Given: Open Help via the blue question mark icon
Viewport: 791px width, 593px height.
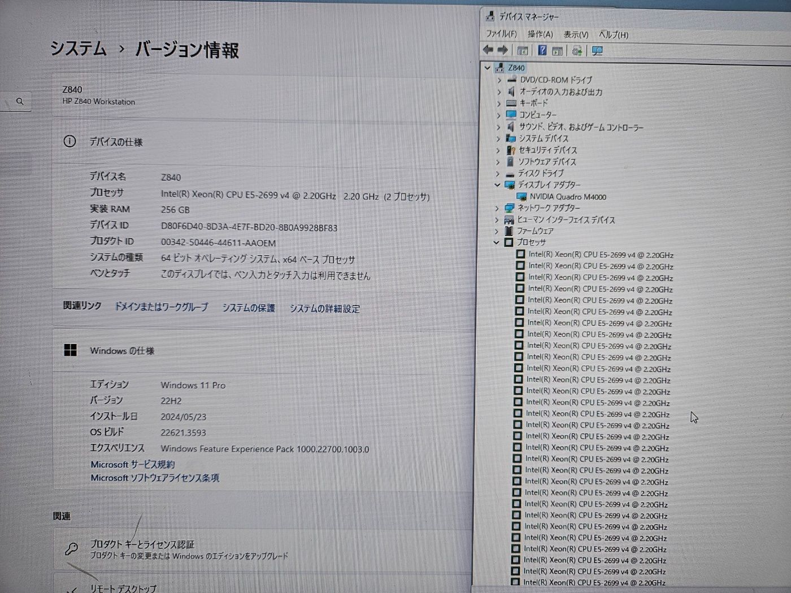Looking at the screenshot, I should (x=542, y=50).
